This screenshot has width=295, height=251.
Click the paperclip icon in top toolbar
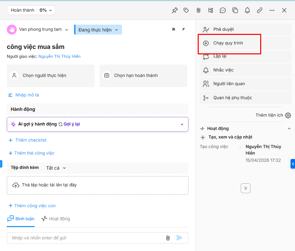click(x=198, y=10)
